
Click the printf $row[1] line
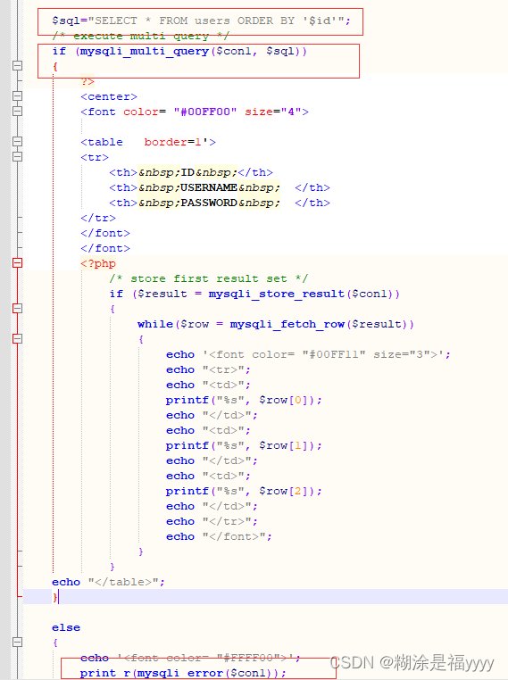click(244, 446)
